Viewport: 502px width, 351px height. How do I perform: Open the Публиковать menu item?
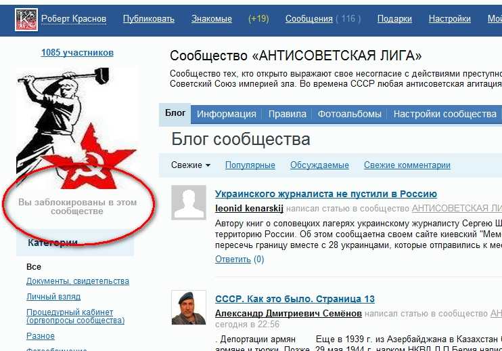click(x=149, y=19)
